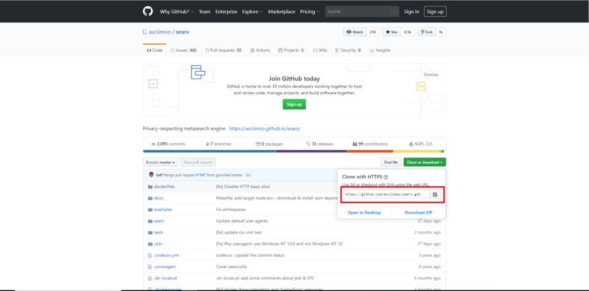The image size is (589, 291).
Task: Open GitHub home via the Octocat logo
Action: (148, 12)
